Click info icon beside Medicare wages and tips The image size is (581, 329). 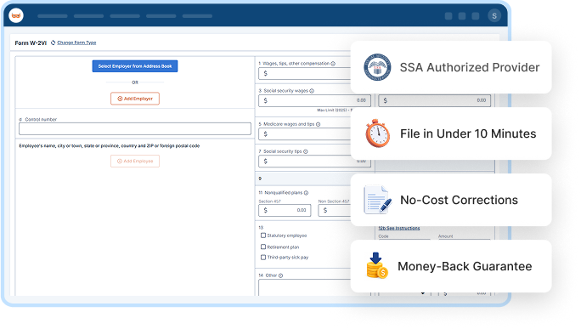click(x=318, y=124)
